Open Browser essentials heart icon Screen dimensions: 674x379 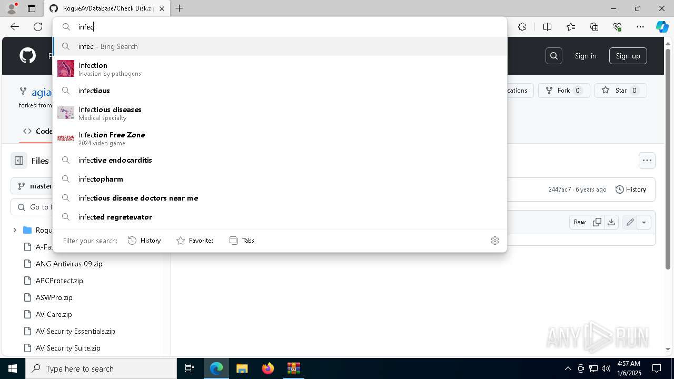pos(617,27)
